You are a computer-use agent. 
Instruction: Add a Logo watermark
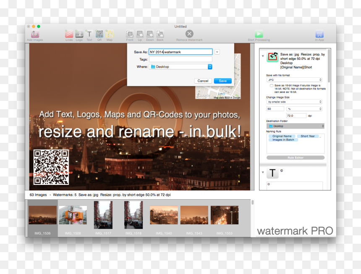(x=79, y=34)
